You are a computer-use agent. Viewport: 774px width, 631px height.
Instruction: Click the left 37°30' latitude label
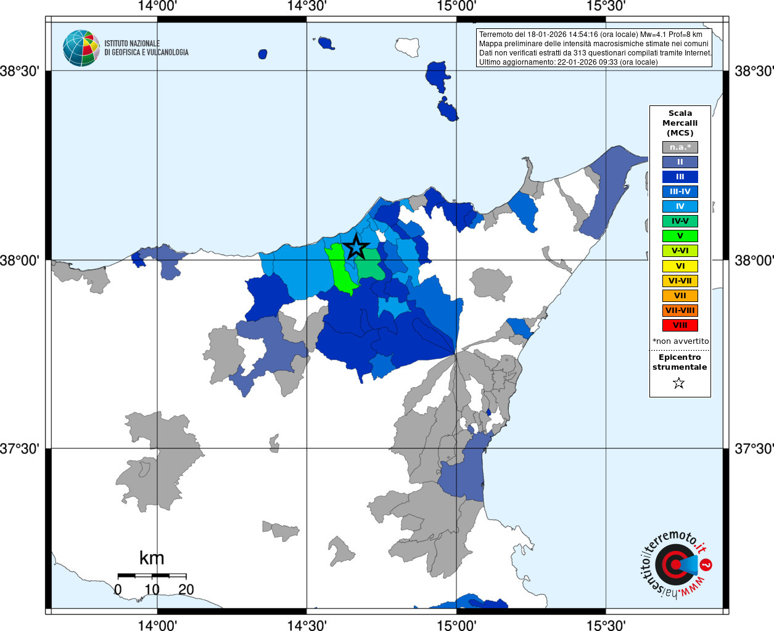tap(19, 449)
